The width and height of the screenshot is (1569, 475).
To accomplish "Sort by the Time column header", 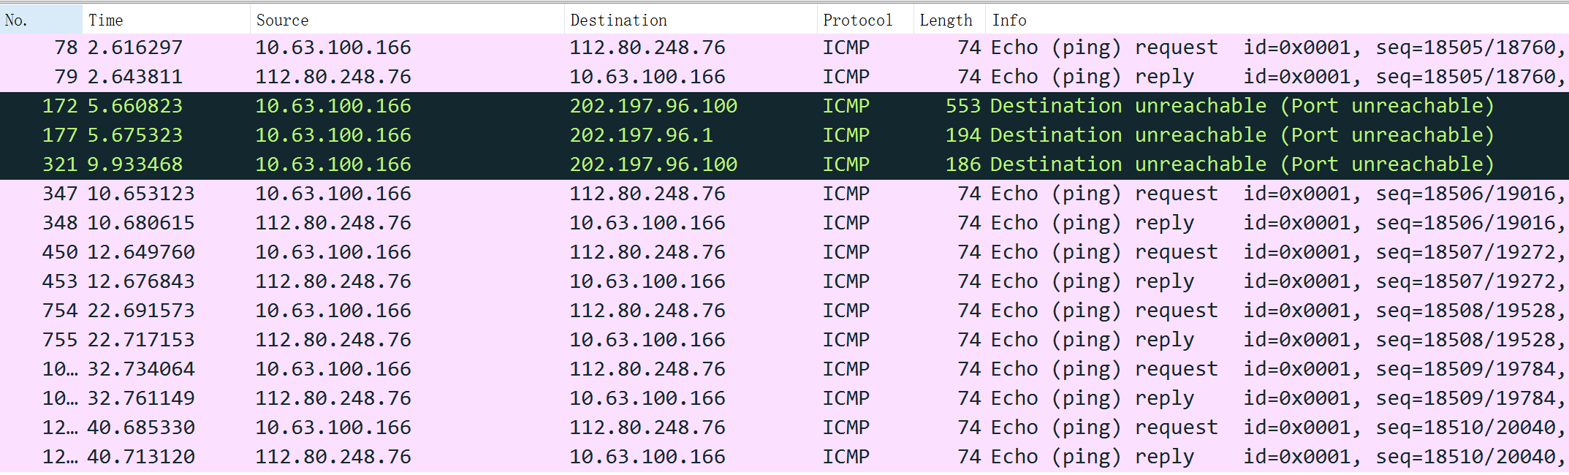I will (167, 20).
